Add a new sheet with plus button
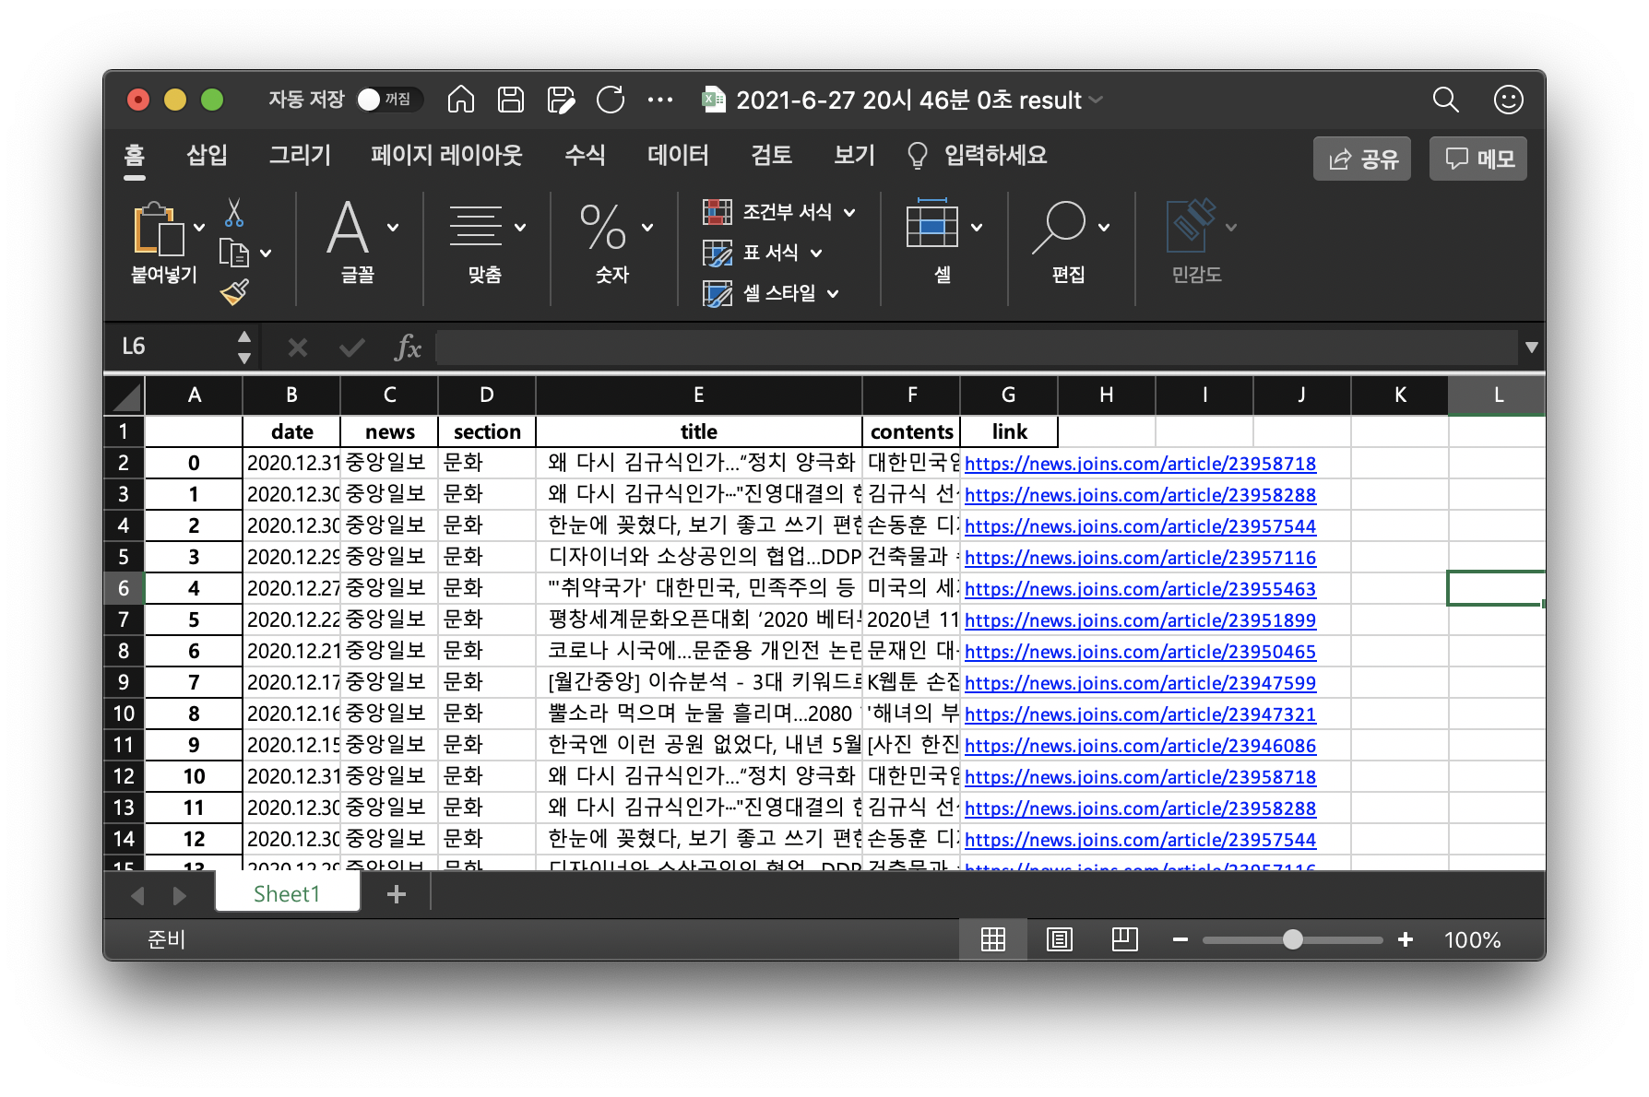The width and height of the screenshot is (1649, 1097). [x=397, y=894]
